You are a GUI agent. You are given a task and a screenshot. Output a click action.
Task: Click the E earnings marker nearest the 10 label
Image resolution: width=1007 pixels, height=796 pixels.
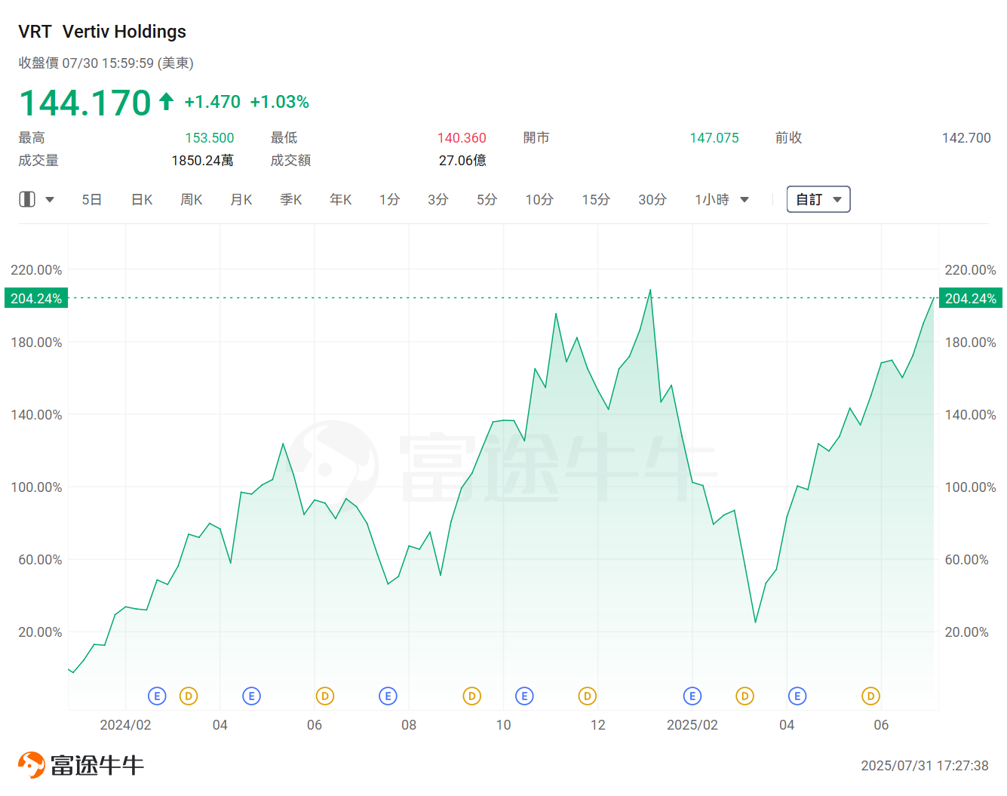click(x=524, y=696)
